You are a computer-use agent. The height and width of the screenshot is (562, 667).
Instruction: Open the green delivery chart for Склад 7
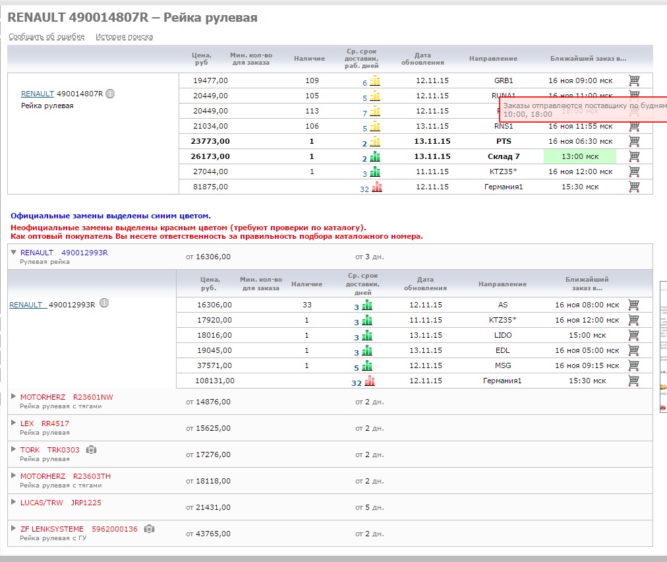[375, 157]
